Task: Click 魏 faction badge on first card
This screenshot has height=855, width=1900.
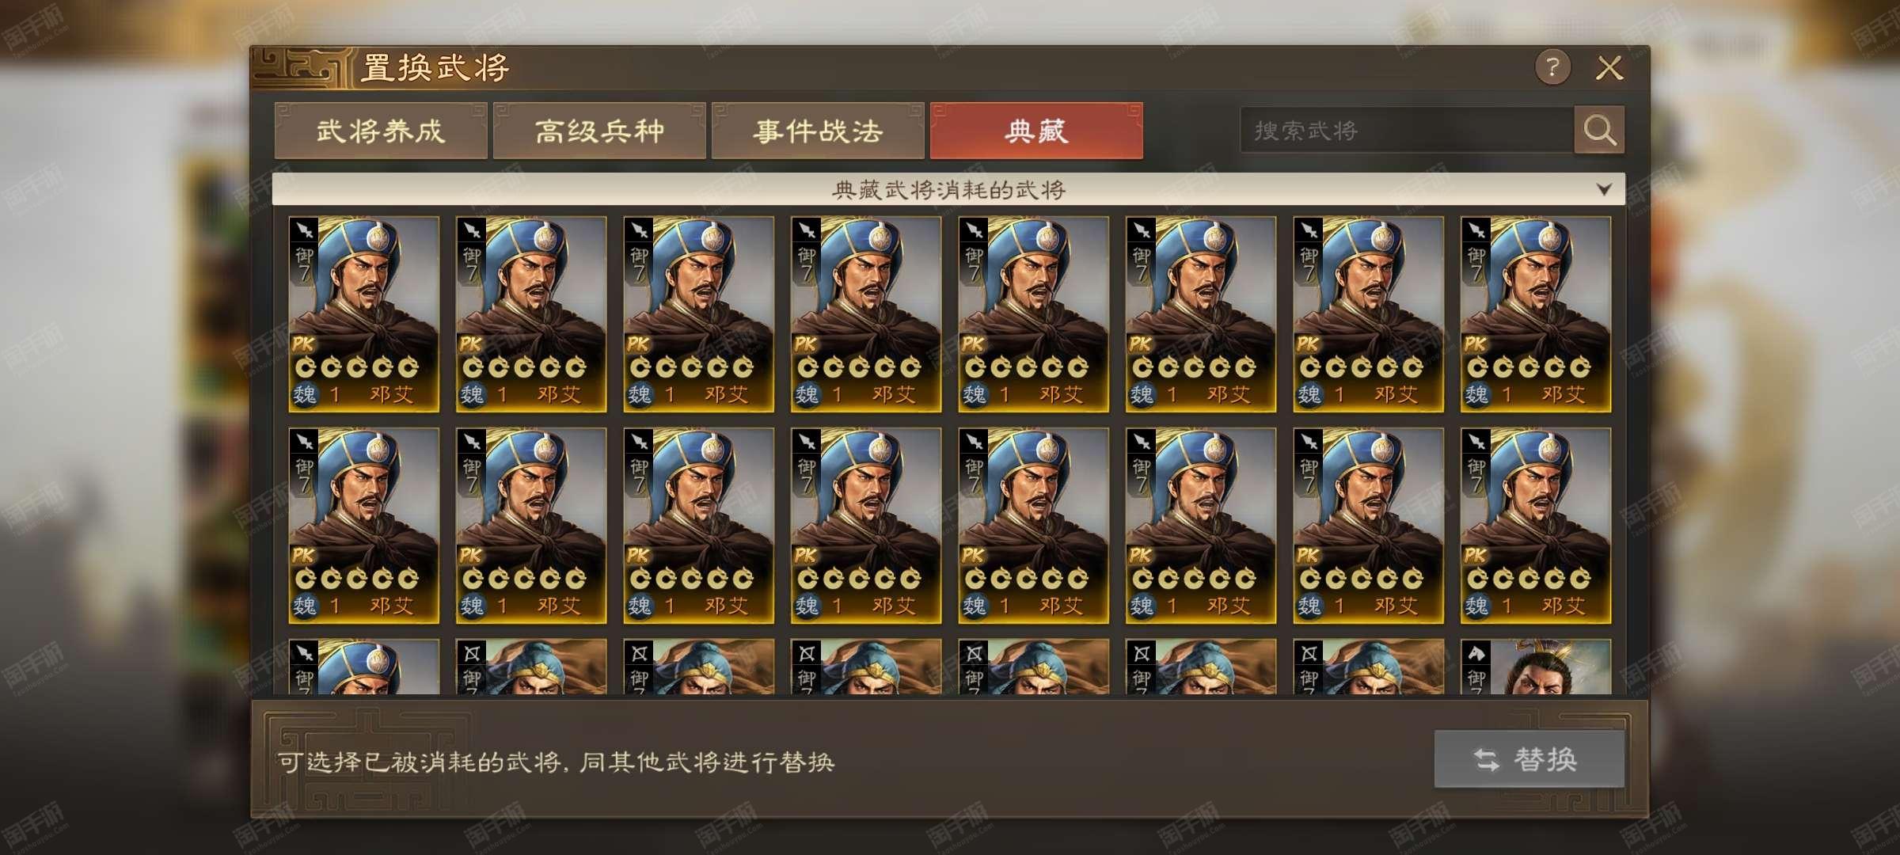Action: coord(305,394)
